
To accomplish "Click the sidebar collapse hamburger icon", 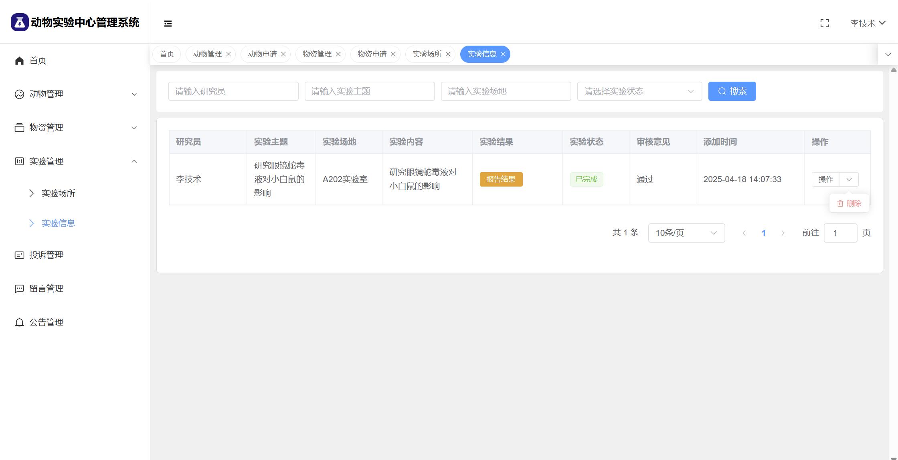I will click(x=168, y=24).
